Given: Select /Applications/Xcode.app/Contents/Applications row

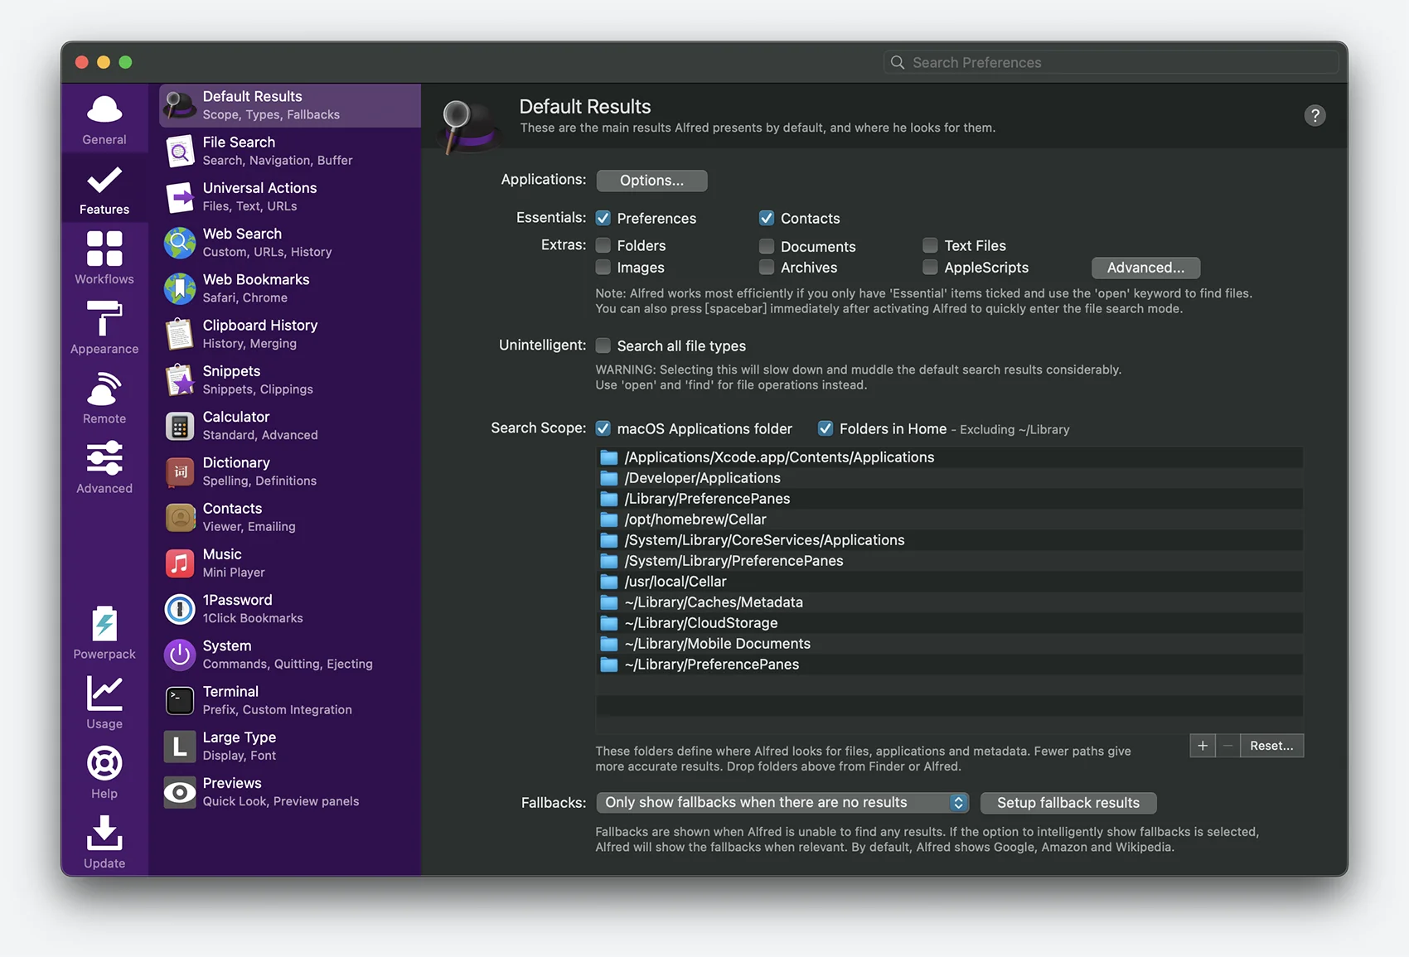Looking at the screenshot, I should coord(949,457).
